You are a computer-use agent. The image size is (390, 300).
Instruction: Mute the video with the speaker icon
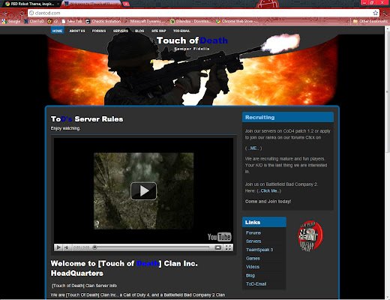pos(66,247)
